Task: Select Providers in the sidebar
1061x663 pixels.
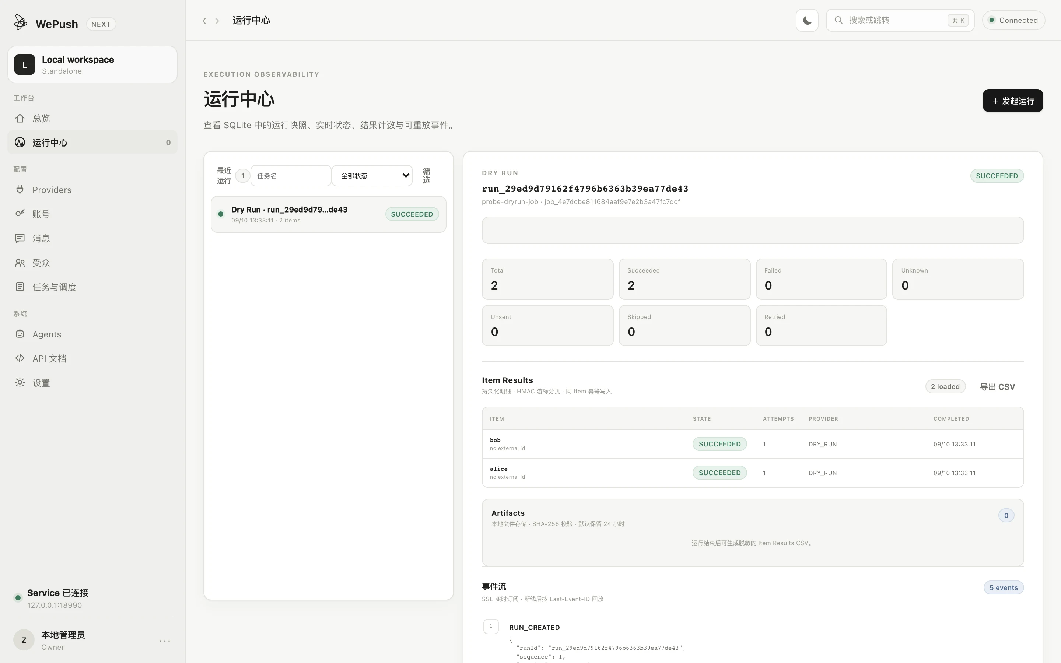Action: click(x=92, y=189)
